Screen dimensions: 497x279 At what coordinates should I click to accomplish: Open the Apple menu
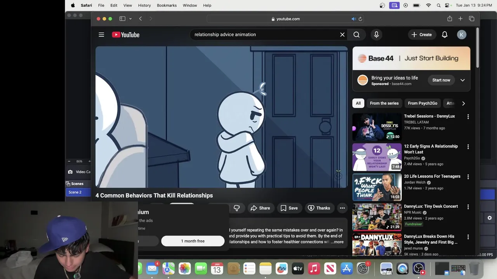coord(73,5)
